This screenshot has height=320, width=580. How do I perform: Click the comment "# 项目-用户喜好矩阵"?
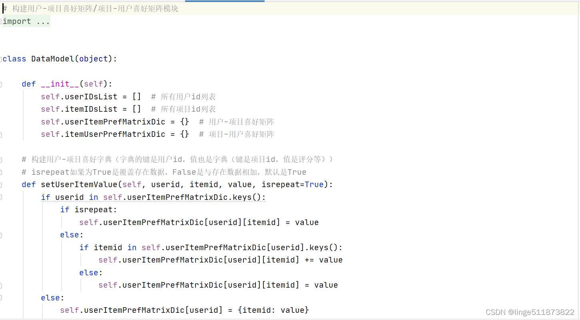[237, 134]
